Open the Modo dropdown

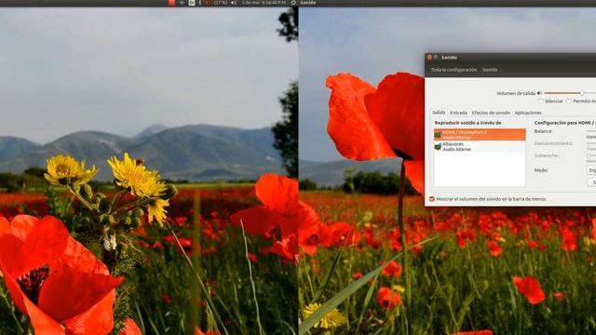(591, 170)
